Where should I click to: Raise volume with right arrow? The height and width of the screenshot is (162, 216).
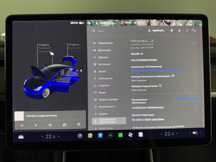pyautogui.click(x=200, y=133)
